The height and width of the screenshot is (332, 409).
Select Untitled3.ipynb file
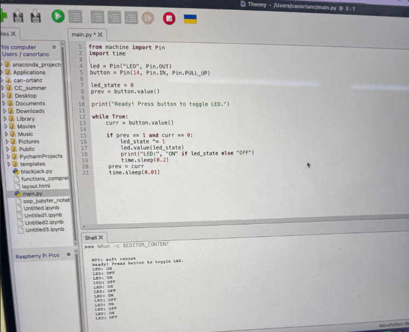tap(45, 230)
